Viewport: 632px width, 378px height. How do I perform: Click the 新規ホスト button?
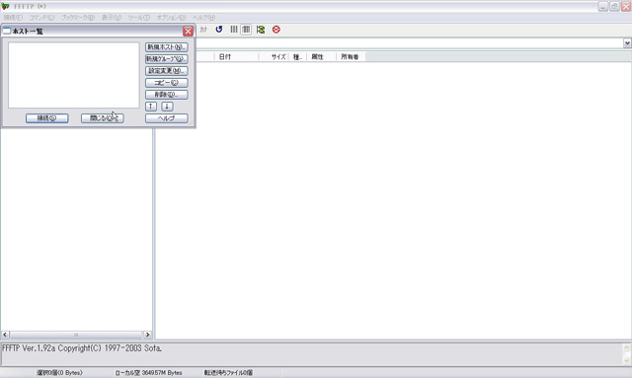click(167, 47)
